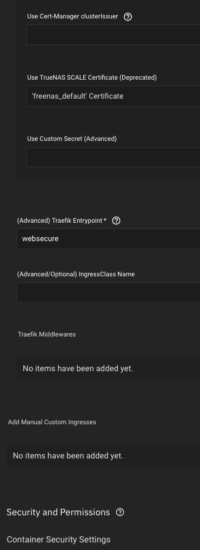Open help for Cert-Manager clusterIssuer
Image resolution: width=200 pixels, height=550 pixels.
coord(128,16)
